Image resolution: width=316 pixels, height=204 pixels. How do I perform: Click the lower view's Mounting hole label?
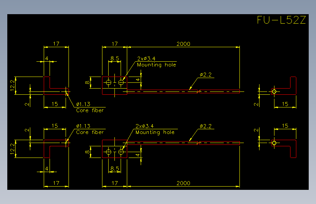pyautogui.click(x=155, y=132)
